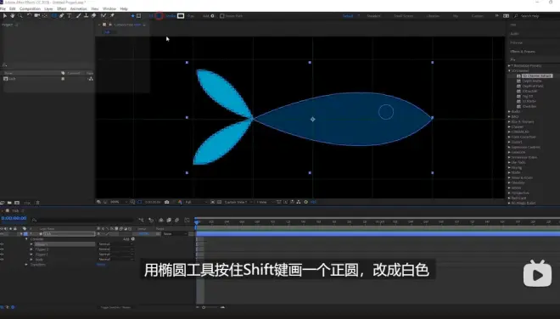Click the Search Help field

click(537, 16)
